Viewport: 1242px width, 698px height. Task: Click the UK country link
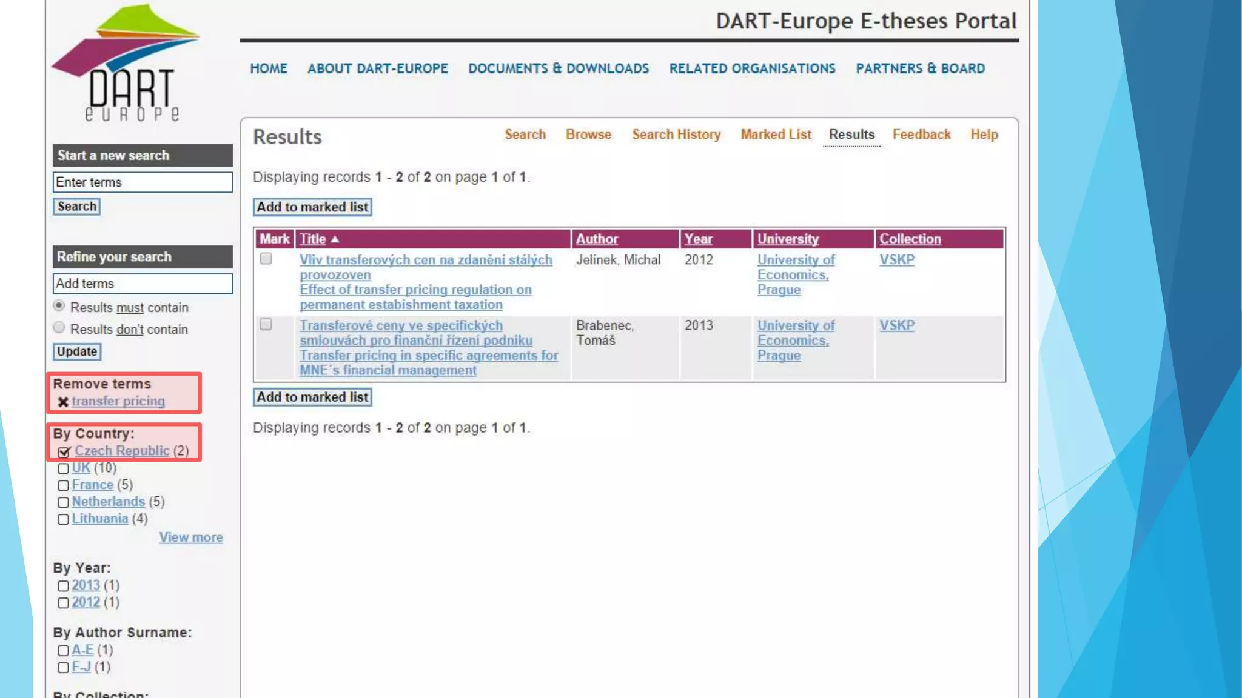[81, 468]
